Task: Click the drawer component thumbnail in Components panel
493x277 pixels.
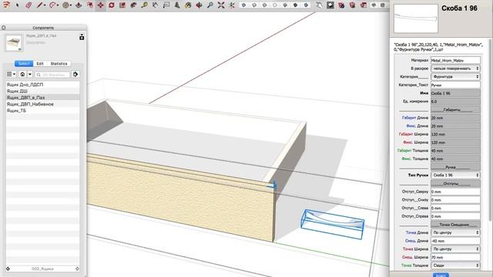Action: 14,43
